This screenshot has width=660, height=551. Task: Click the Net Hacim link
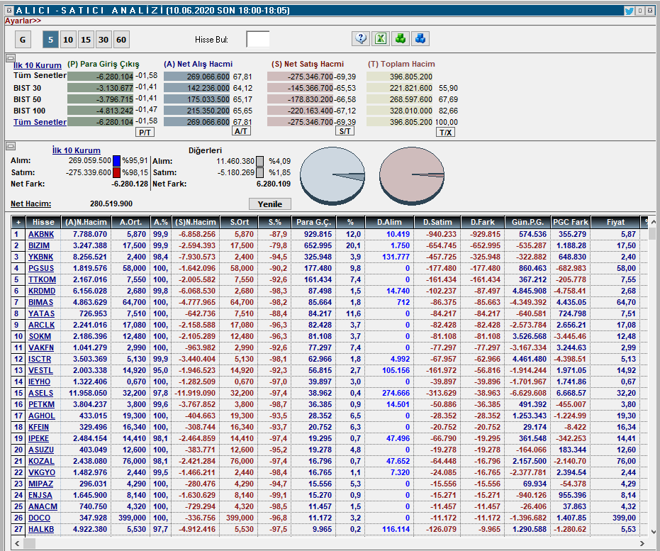(x=30, y=204)
